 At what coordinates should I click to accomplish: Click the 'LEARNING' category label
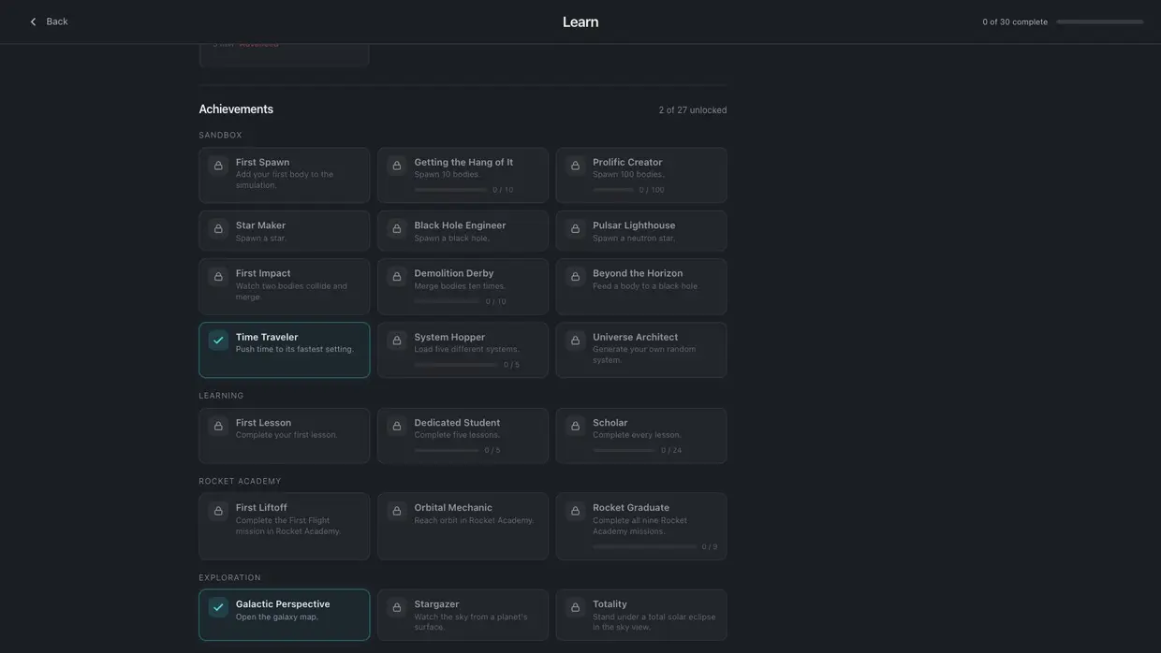click(221, 396)
